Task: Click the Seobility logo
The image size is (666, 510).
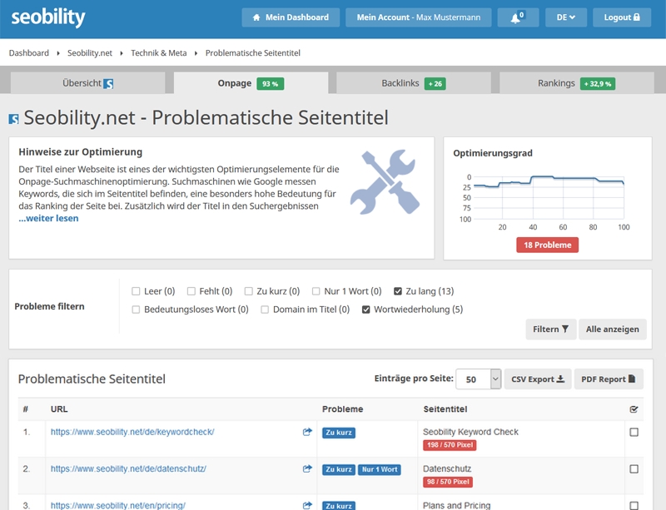Action: click(47, 17)
